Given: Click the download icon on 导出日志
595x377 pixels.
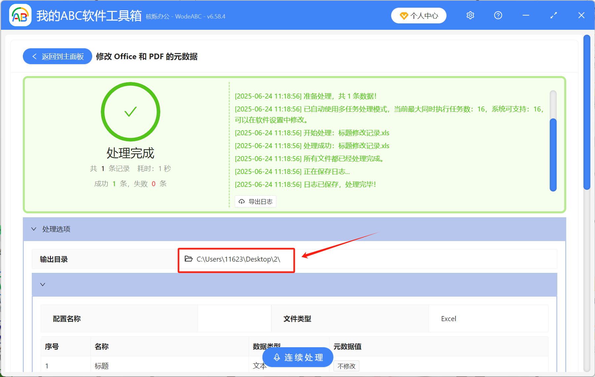Looking at the screenshot, I should 241,201.
